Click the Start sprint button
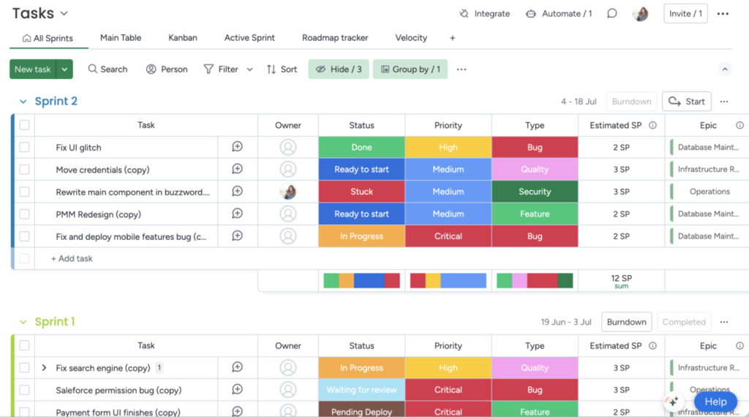Viewport: 749px width, 417px height. click(x=686, y=101)
